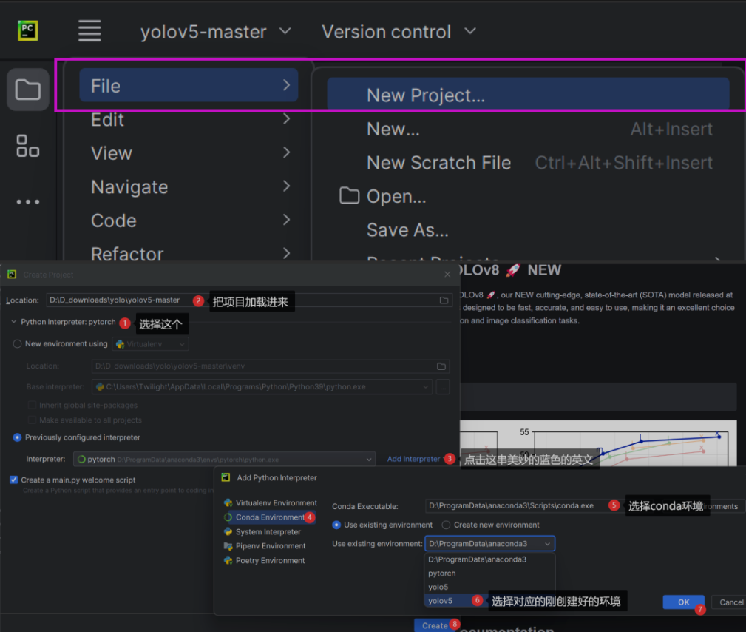Select Previously configured interpreter radio button
This screenshot has height=632, width=746.
(x=17, y=437)
